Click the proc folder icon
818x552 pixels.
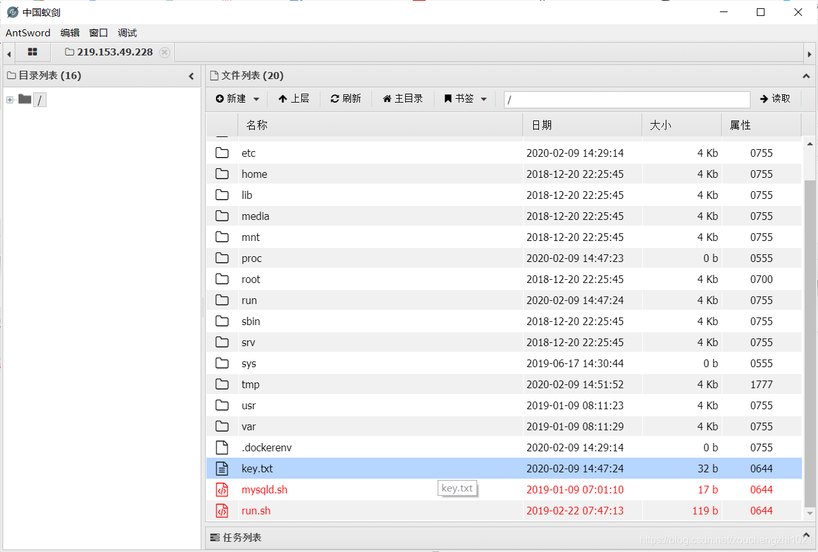(x=222, y=258)
